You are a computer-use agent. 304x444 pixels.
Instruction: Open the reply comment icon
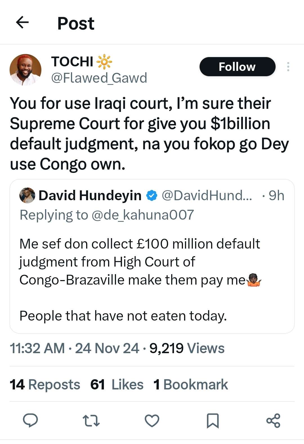tap(30, 420)
